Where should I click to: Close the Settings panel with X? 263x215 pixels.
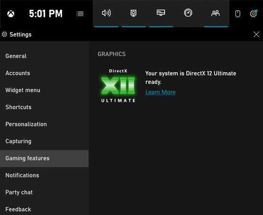[x=256, y=34]
